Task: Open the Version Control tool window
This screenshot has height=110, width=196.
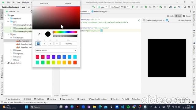Action: 13,99
